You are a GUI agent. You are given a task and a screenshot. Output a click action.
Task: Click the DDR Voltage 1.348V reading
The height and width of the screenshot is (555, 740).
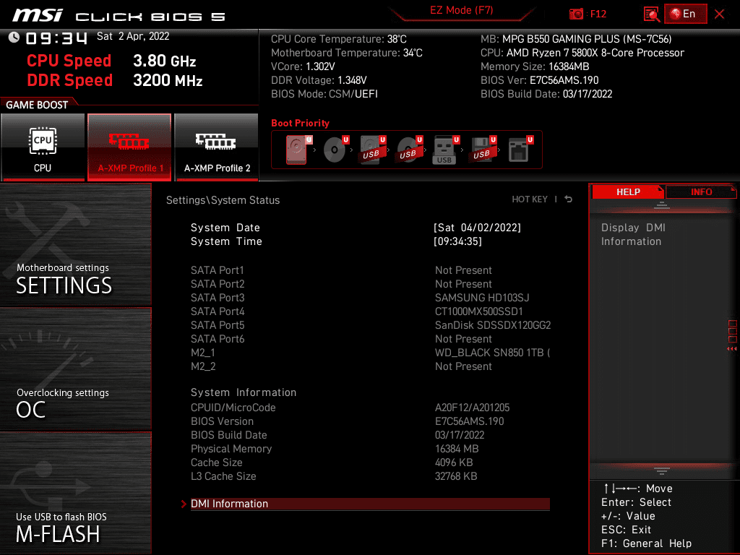pos(319,80)
